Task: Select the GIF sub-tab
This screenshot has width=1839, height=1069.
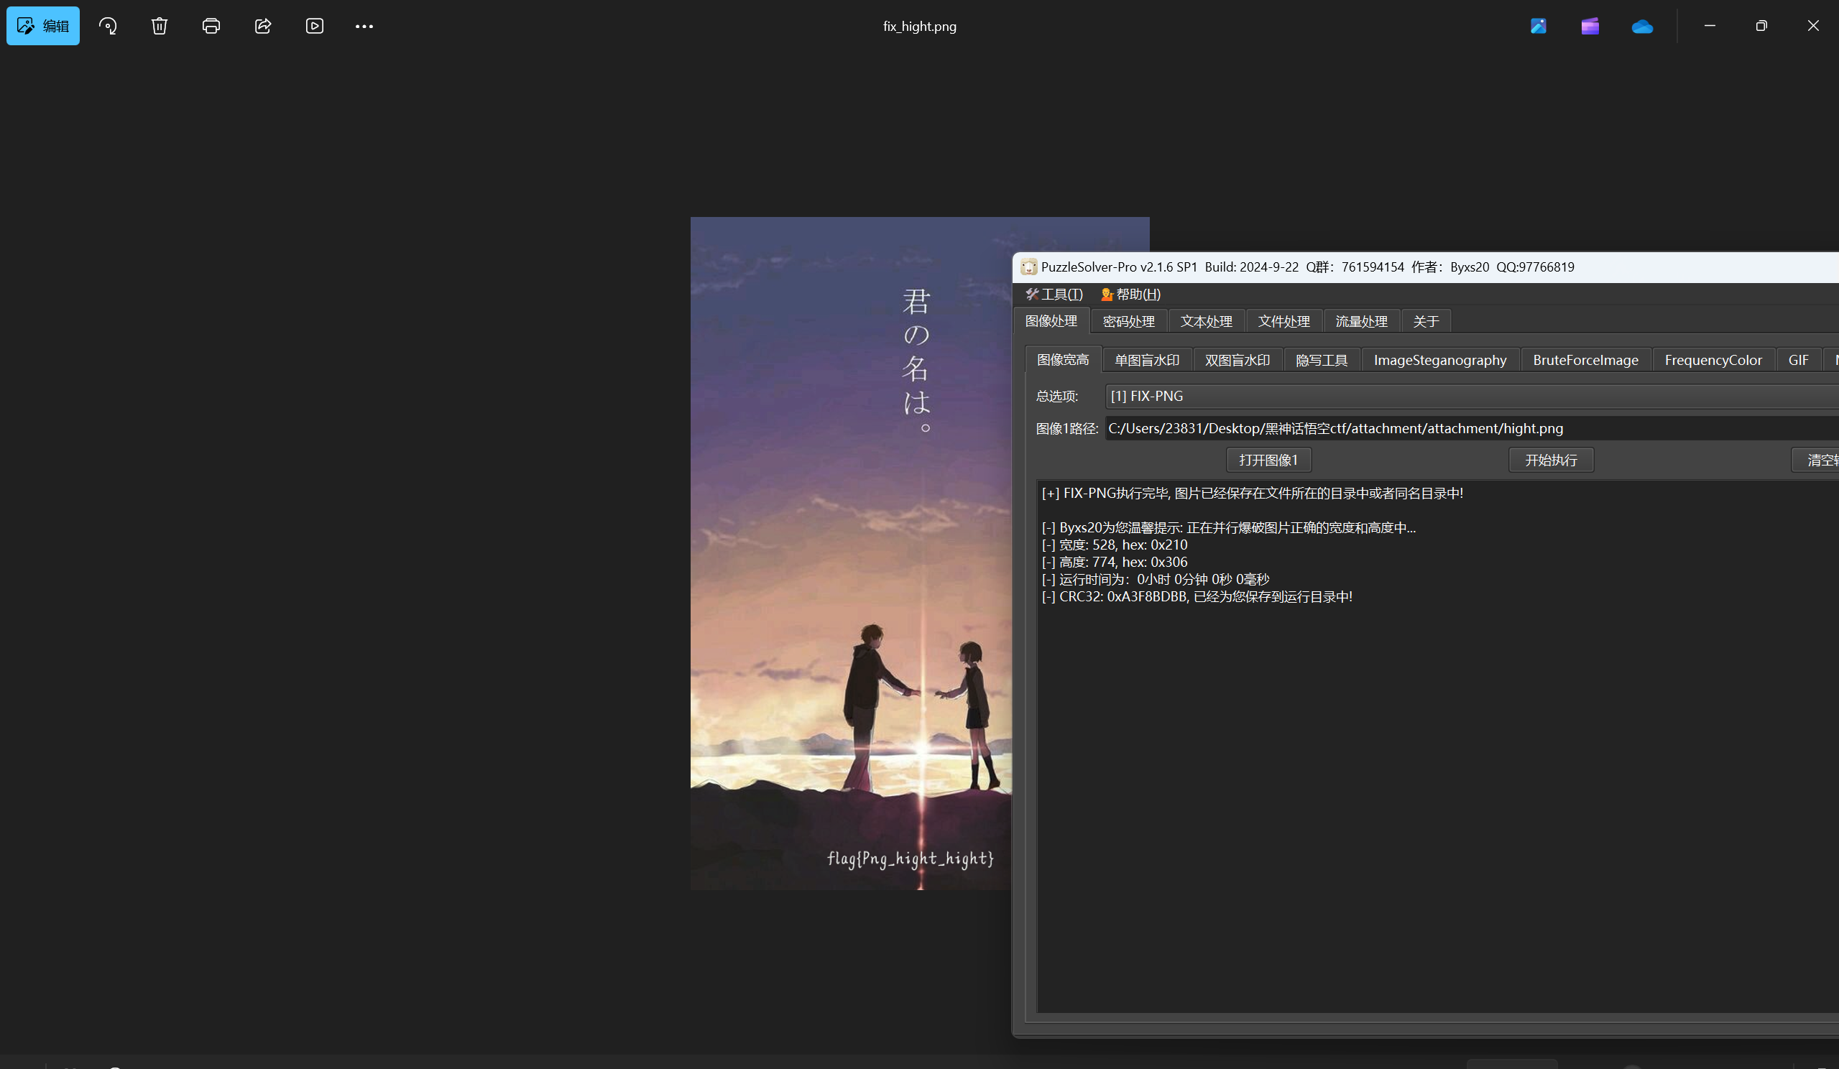Action: click(1799, 360)
